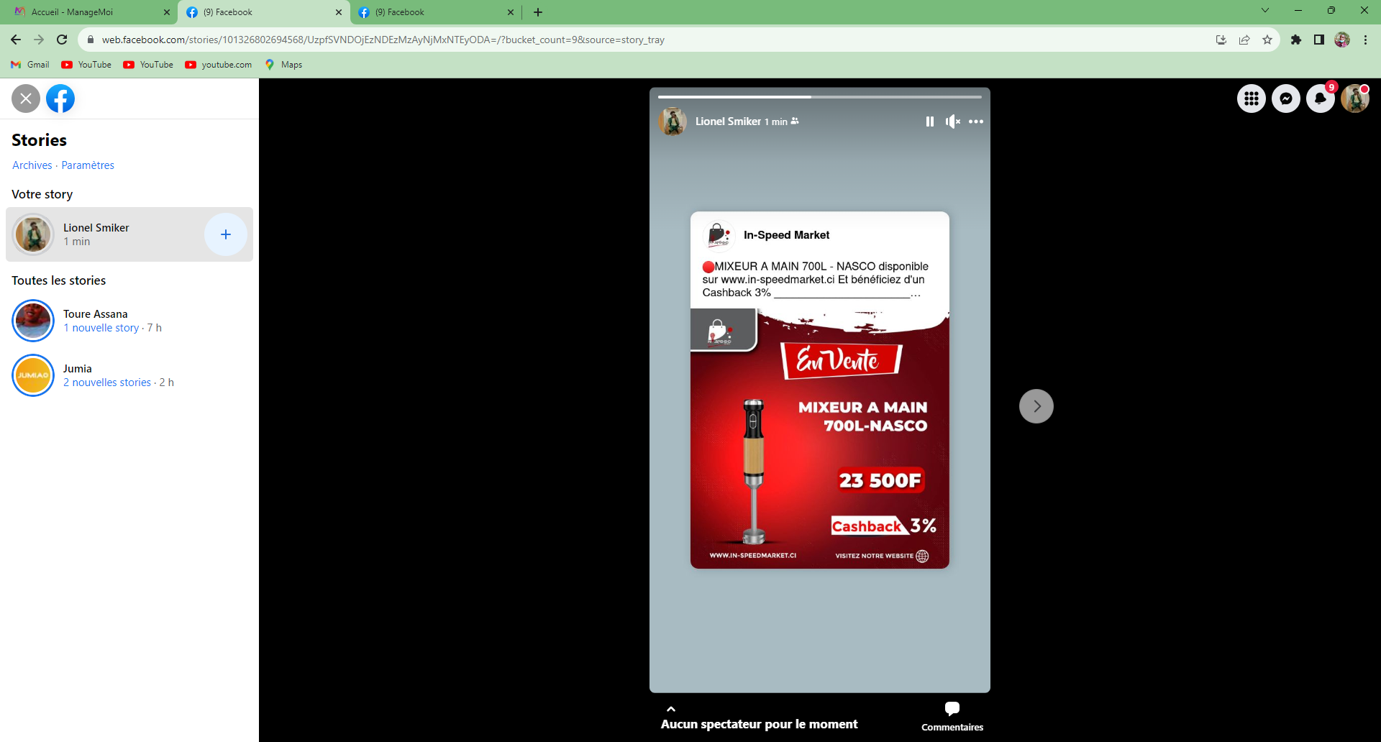Open Messenger from top bar
The height and width of the screenshot is (742, 1381).
[1285, 99]
